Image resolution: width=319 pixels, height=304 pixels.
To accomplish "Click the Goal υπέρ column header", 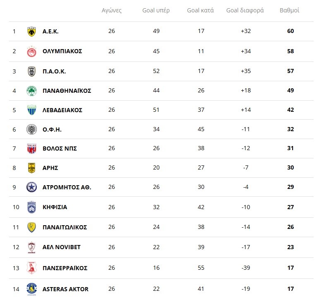I will (x=156, y=11).
